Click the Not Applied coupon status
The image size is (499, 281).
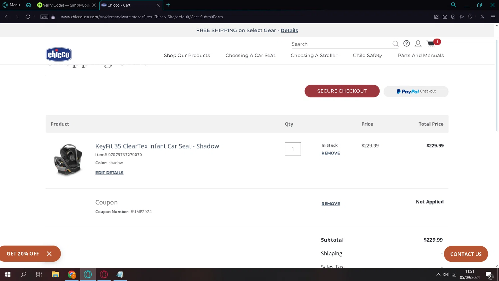(x=429, y=202)
